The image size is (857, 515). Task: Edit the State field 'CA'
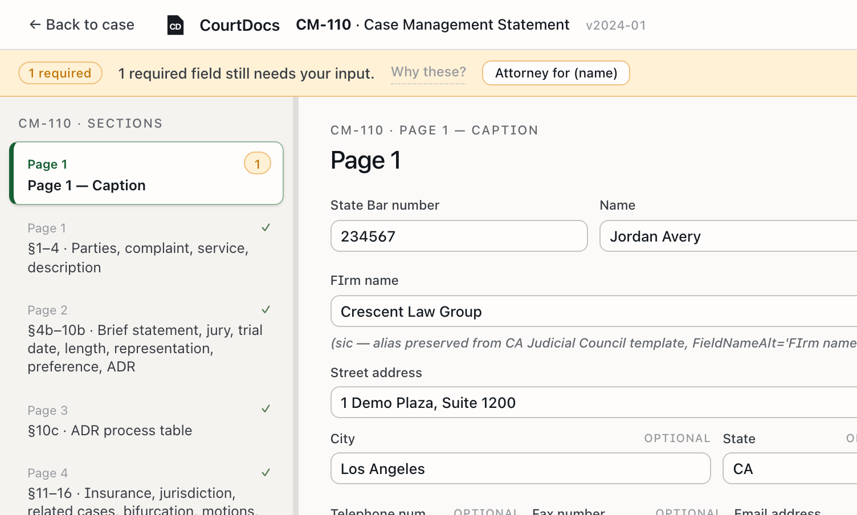(x=790, y=468)
